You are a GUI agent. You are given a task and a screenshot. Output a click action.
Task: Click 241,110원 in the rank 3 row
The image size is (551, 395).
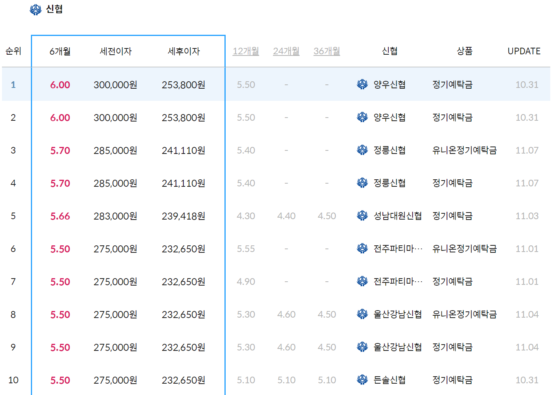(183, 150)
